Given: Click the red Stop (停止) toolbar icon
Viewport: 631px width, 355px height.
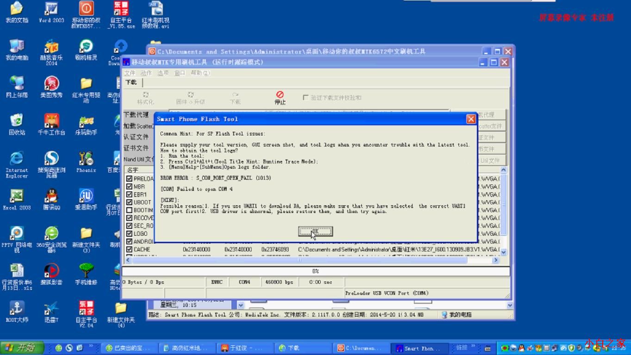Looking at the screenshot, I should point(280,95).
